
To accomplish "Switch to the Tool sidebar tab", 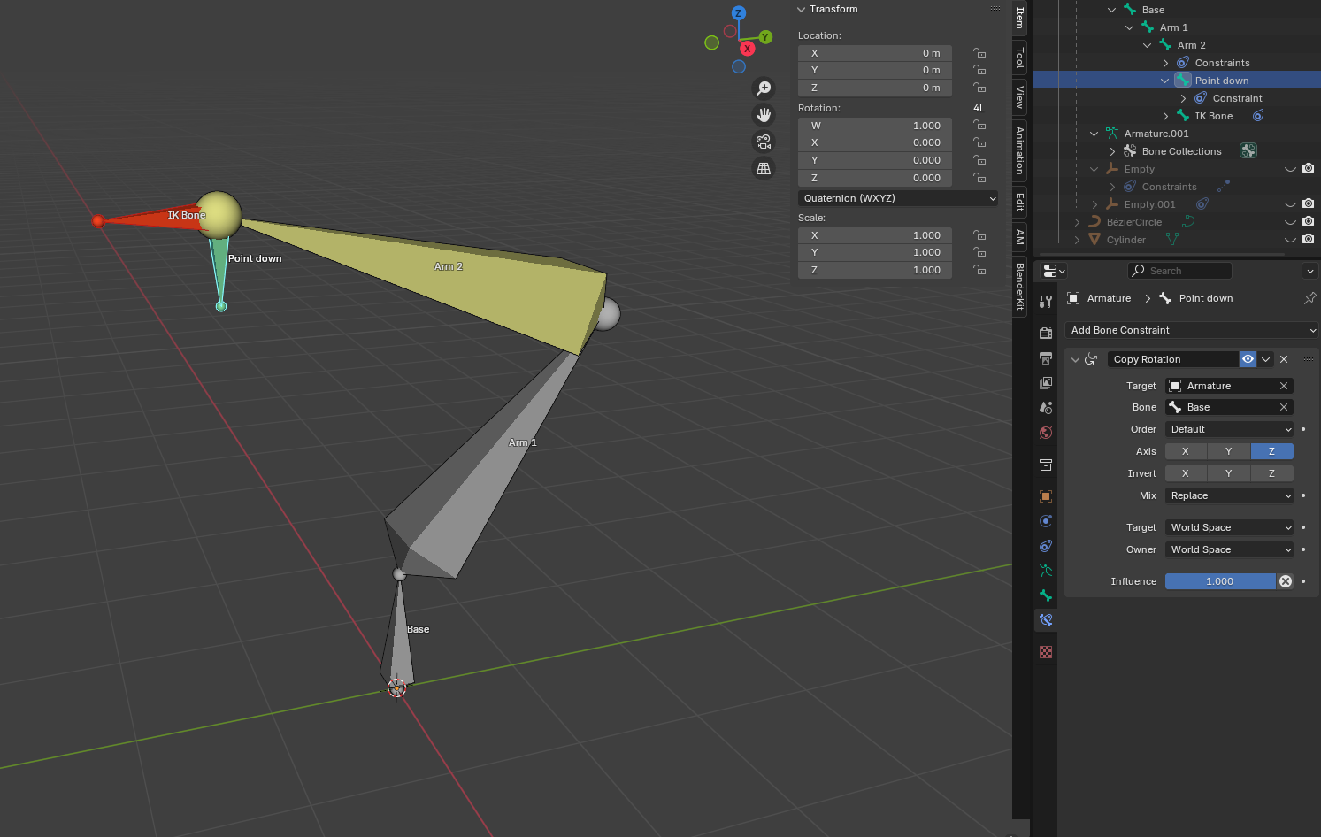I will coord(1019,58).
